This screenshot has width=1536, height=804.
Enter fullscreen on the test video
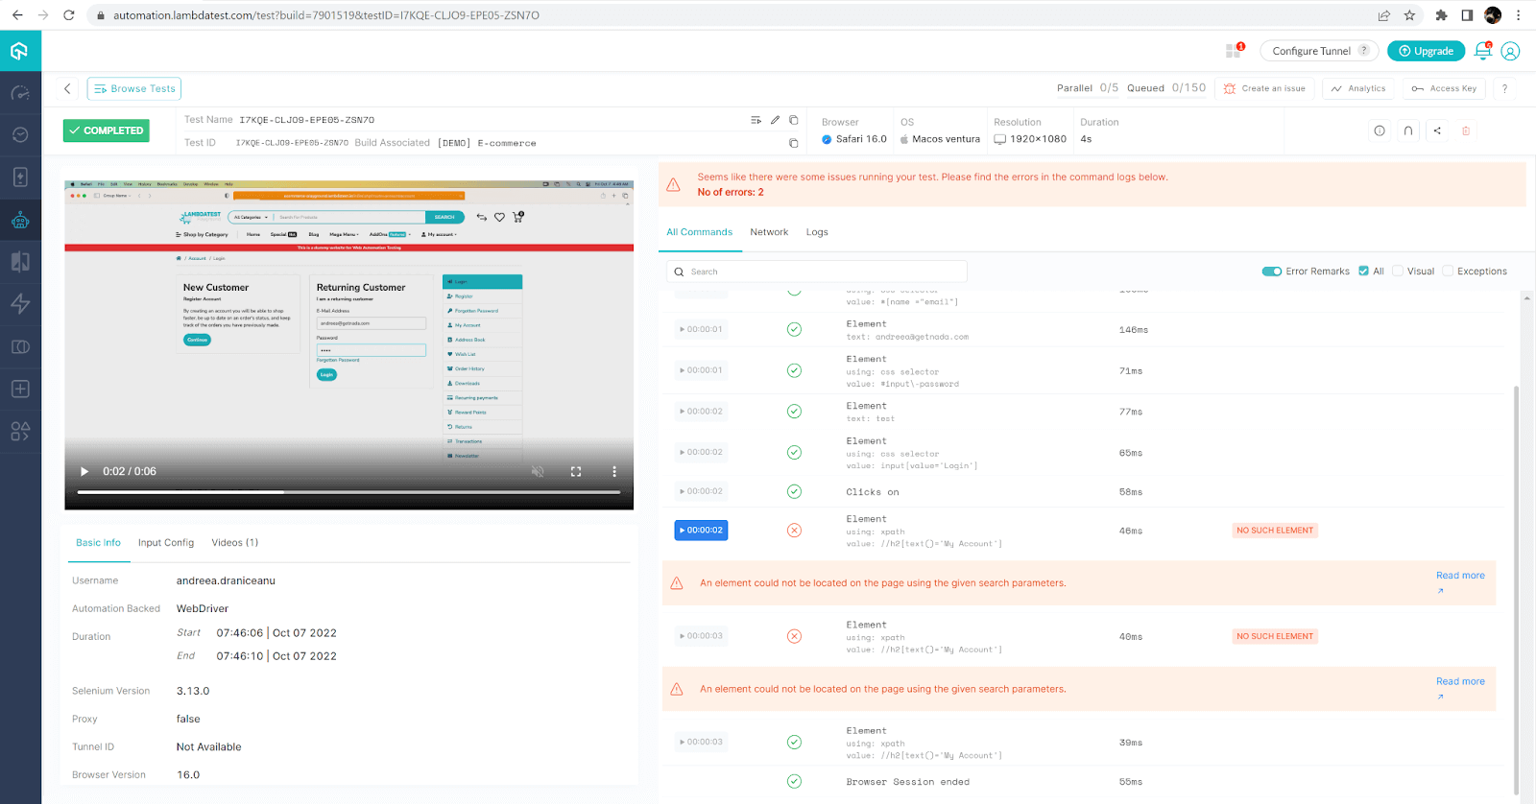[x=576, y=471]
